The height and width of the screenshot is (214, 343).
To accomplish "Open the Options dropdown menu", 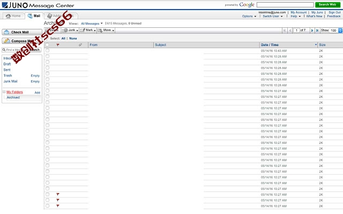I will point(249,16).
